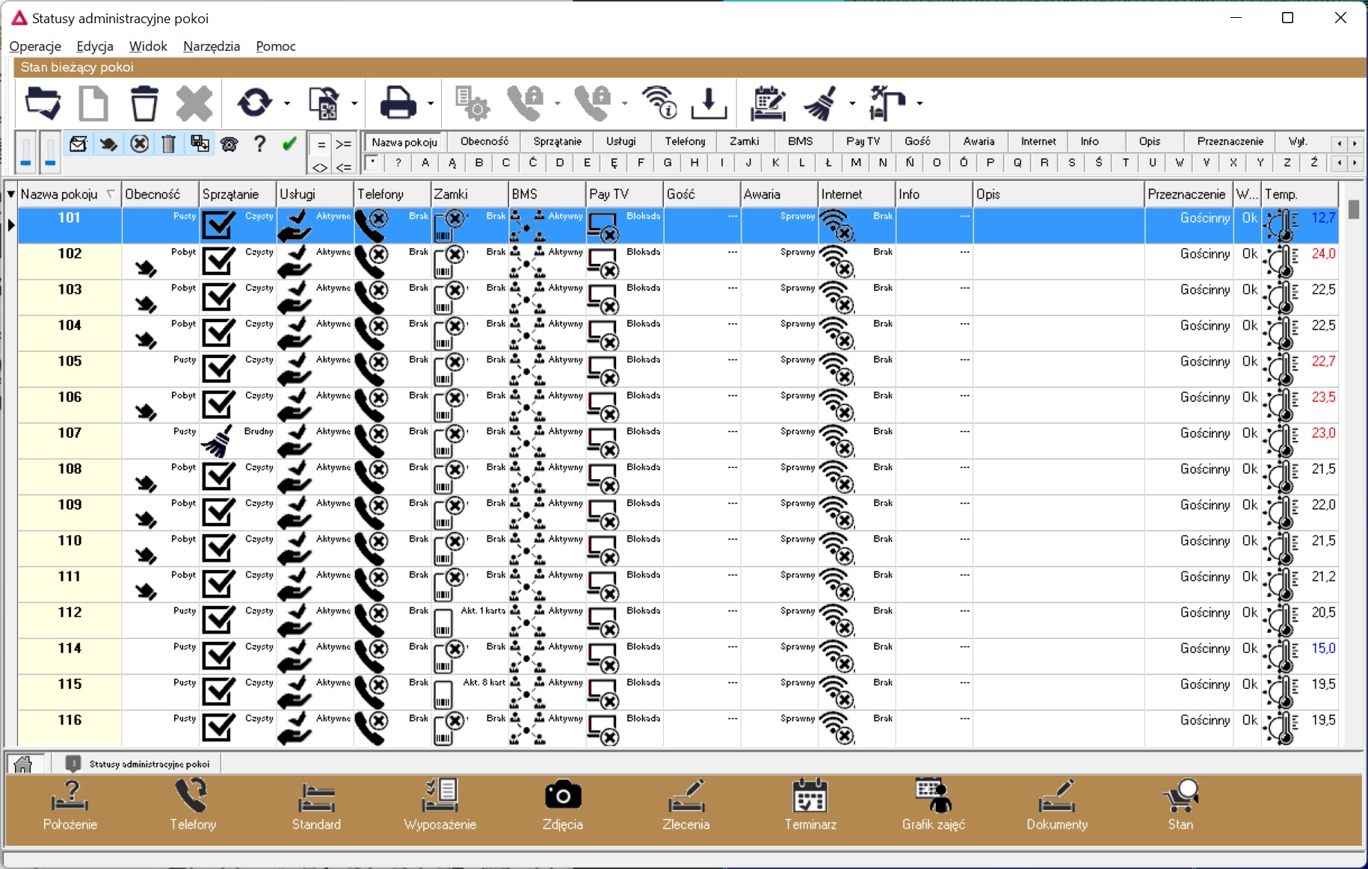Open dropdown next to second phone-lock icon

coord(625,104)
